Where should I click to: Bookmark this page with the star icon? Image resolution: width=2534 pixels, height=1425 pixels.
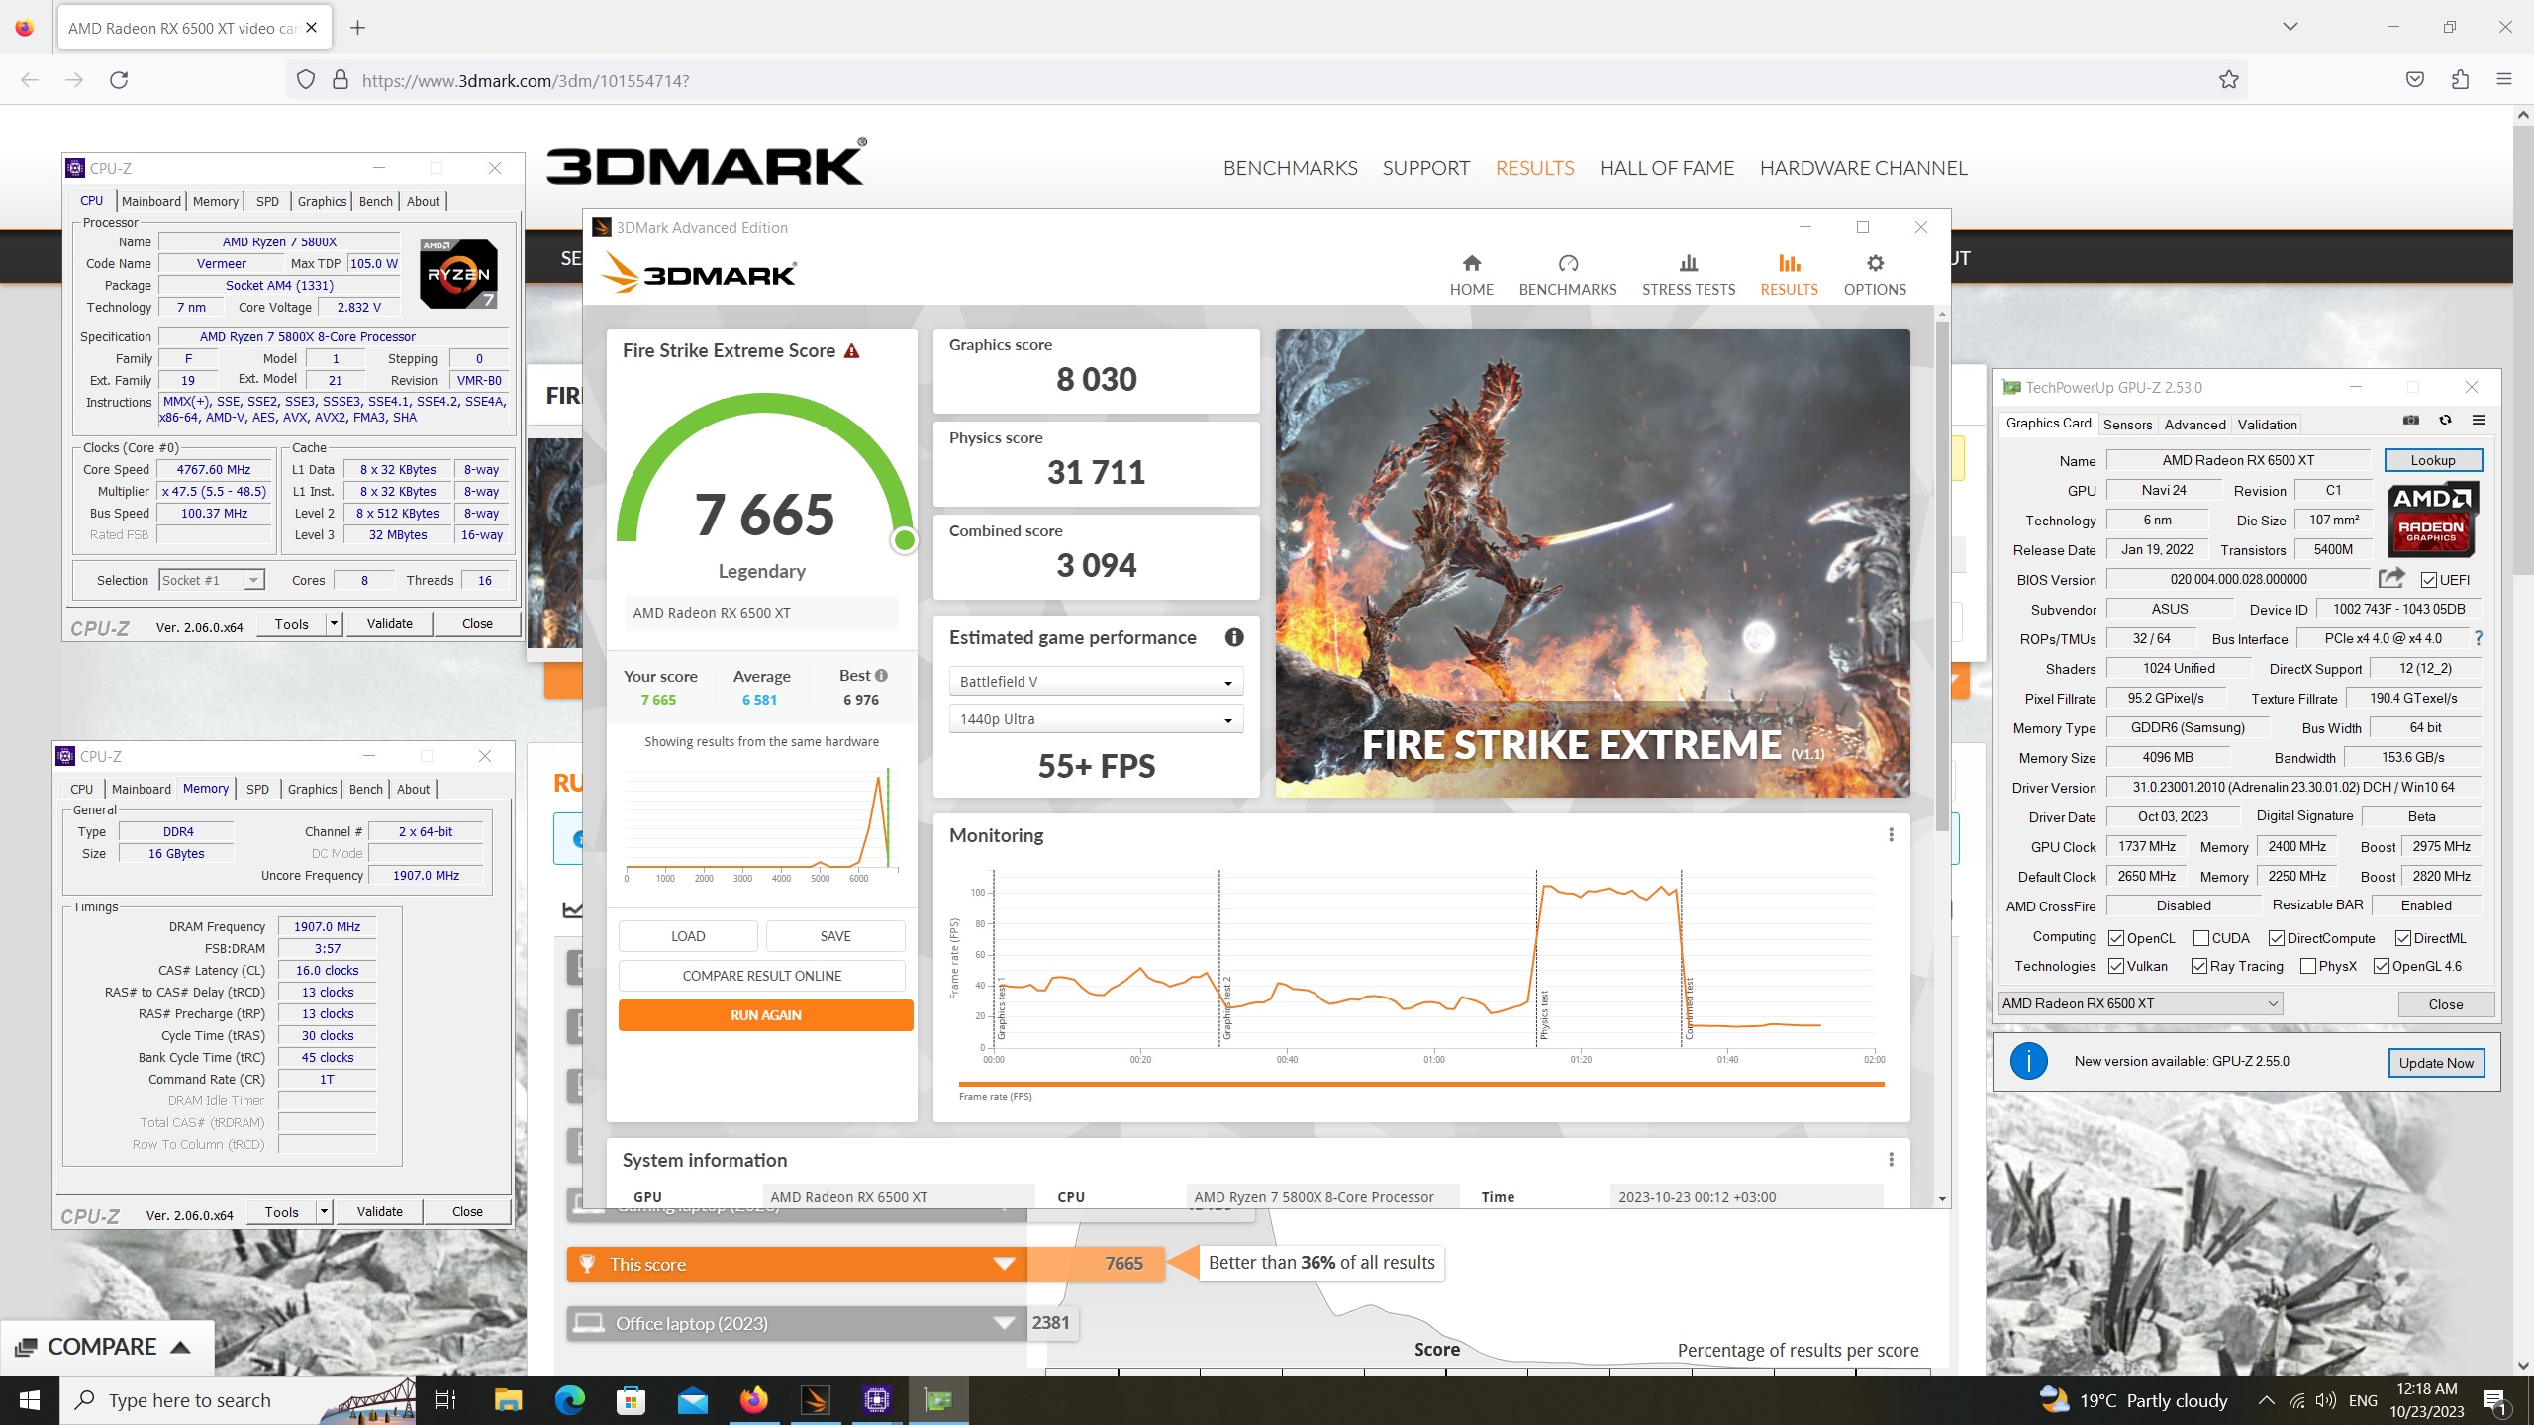click(x=2228, y=80)
